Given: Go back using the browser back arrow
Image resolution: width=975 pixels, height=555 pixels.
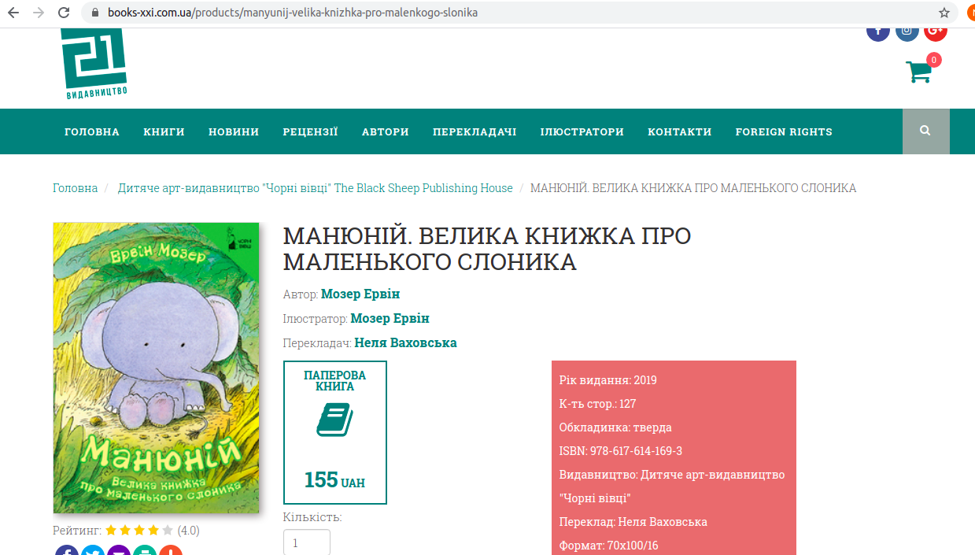Looking at the screenshot, I should coord(13,13).
